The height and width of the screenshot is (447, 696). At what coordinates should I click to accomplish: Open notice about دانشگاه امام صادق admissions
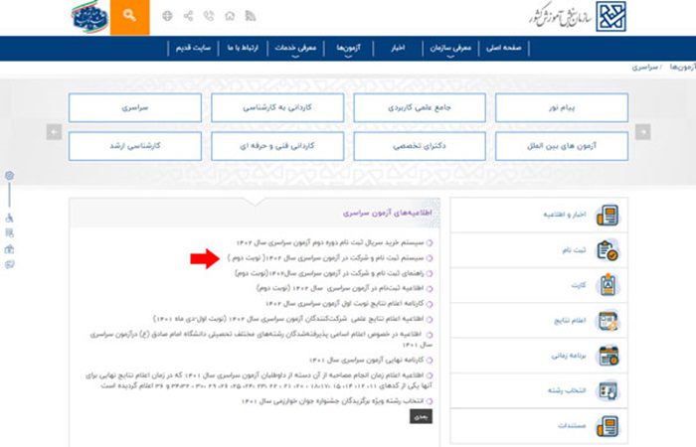click(261, 340)
